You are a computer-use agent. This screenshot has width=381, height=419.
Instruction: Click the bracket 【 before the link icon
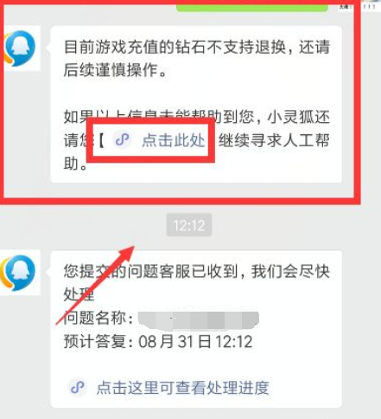(101, 140)
